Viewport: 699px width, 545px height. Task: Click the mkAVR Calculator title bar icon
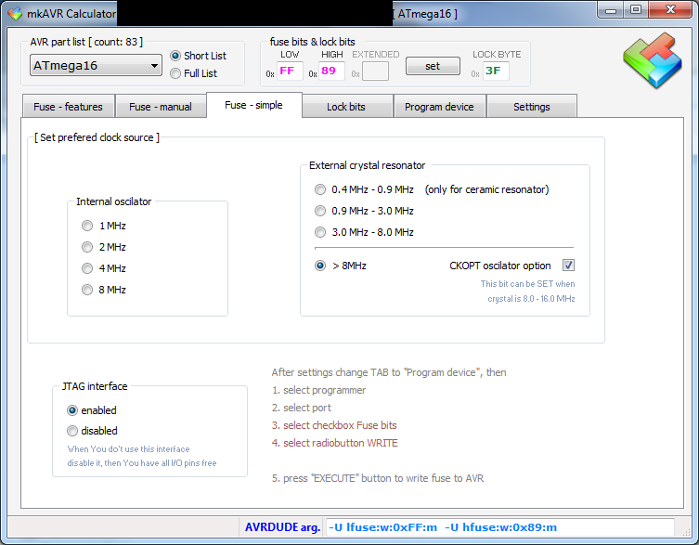(15, 14)
